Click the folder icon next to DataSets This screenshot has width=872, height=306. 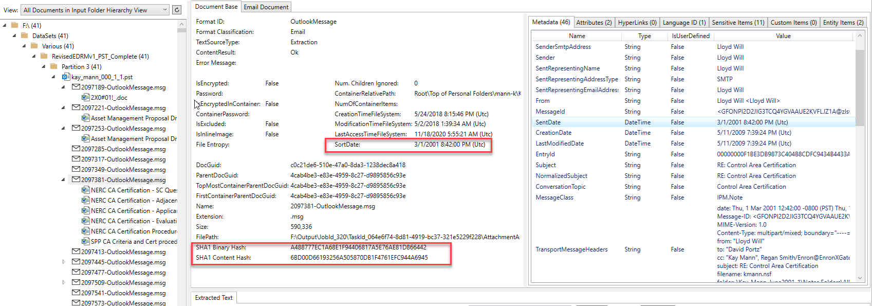click(x=25, y=36)
